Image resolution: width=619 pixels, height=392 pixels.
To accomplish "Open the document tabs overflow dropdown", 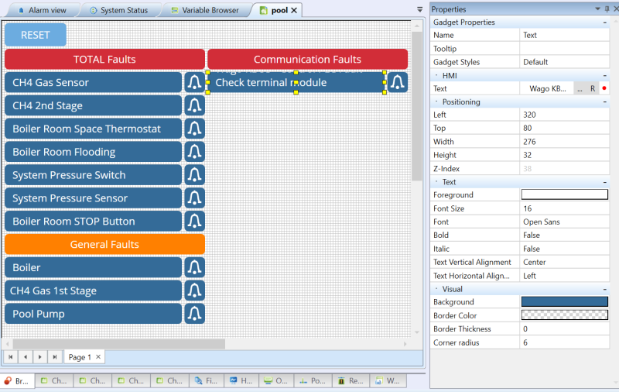I will (x=419, y=9).
